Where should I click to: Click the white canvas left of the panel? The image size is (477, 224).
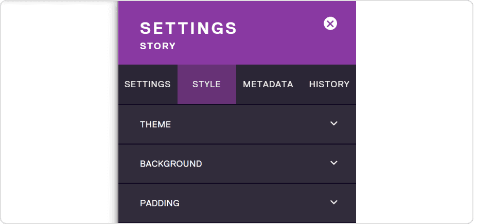(x=58, y=112)
